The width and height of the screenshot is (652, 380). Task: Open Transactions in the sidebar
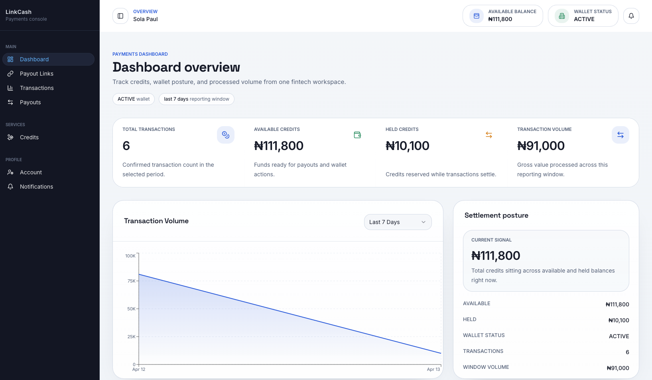[37, 88]
